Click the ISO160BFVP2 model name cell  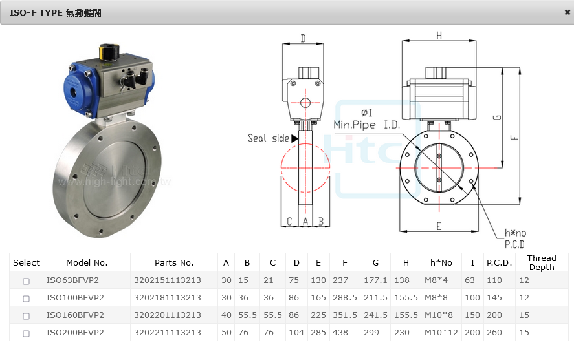coord(75,315)
